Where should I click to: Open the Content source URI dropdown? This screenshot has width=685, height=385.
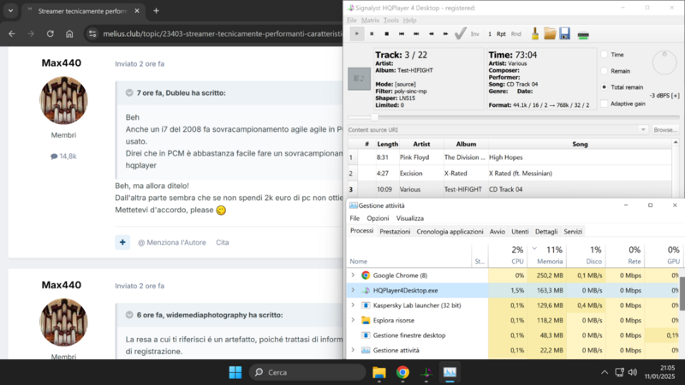[643, 129]
